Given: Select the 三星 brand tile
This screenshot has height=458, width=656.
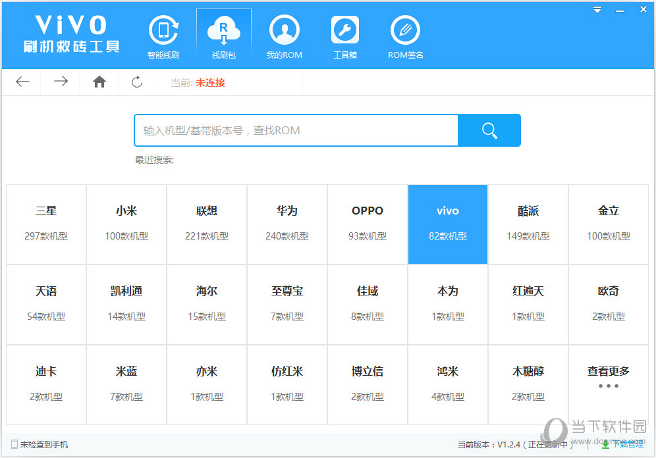Looking at the screenshot, I should (x=46, y=224).
